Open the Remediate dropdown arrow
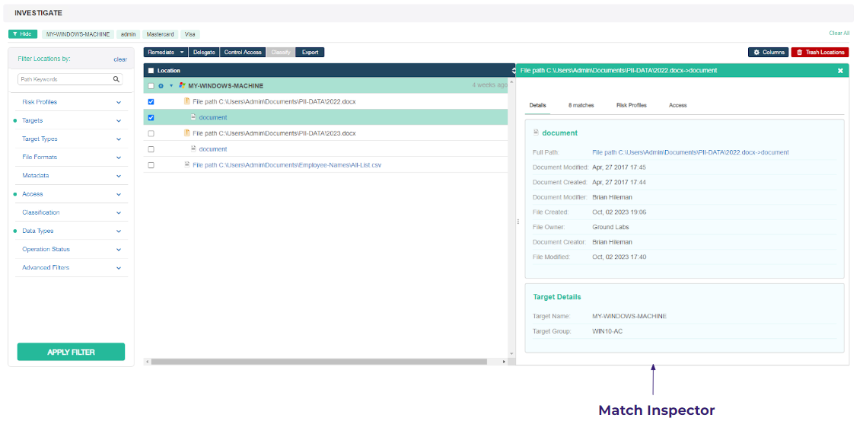Screen dimensions: 863x434 [x=182, y=53]
